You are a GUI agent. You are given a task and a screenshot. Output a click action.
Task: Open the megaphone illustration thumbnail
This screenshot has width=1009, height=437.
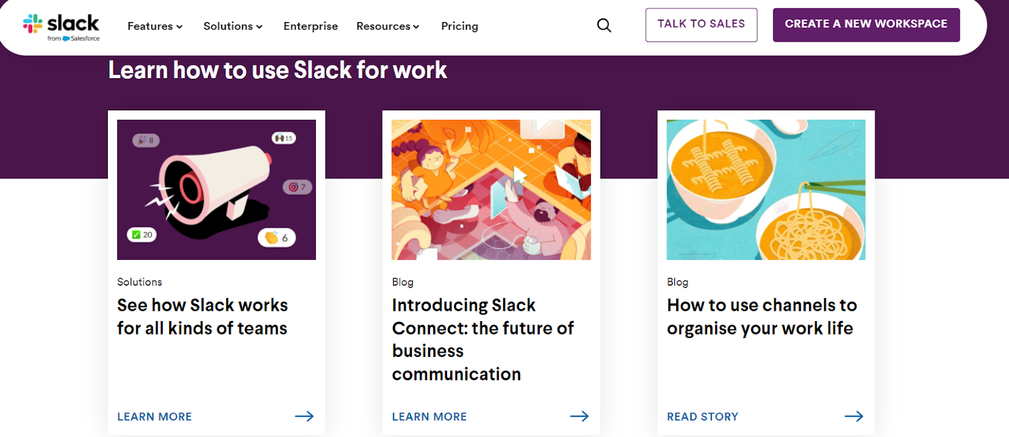216,190
